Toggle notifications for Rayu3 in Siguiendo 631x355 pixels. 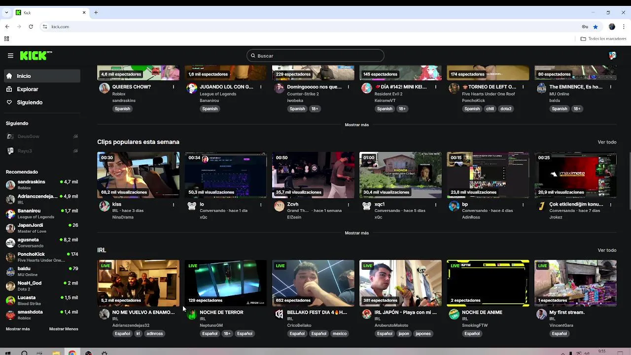(75, 151)
